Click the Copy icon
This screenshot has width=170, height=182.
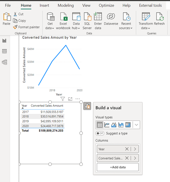15,21
